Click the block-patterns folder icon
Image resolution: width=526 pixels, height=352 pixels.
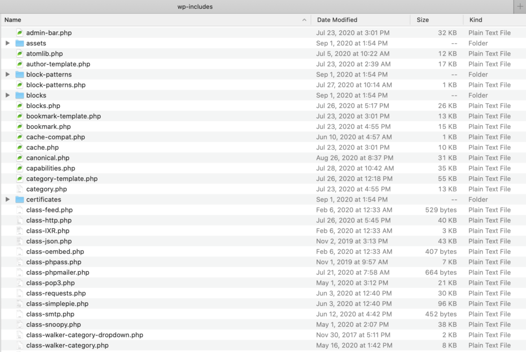[20, 75]
